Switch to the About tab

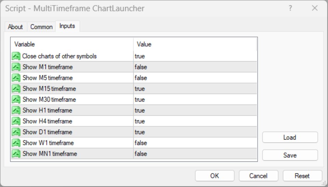[15, 27]
